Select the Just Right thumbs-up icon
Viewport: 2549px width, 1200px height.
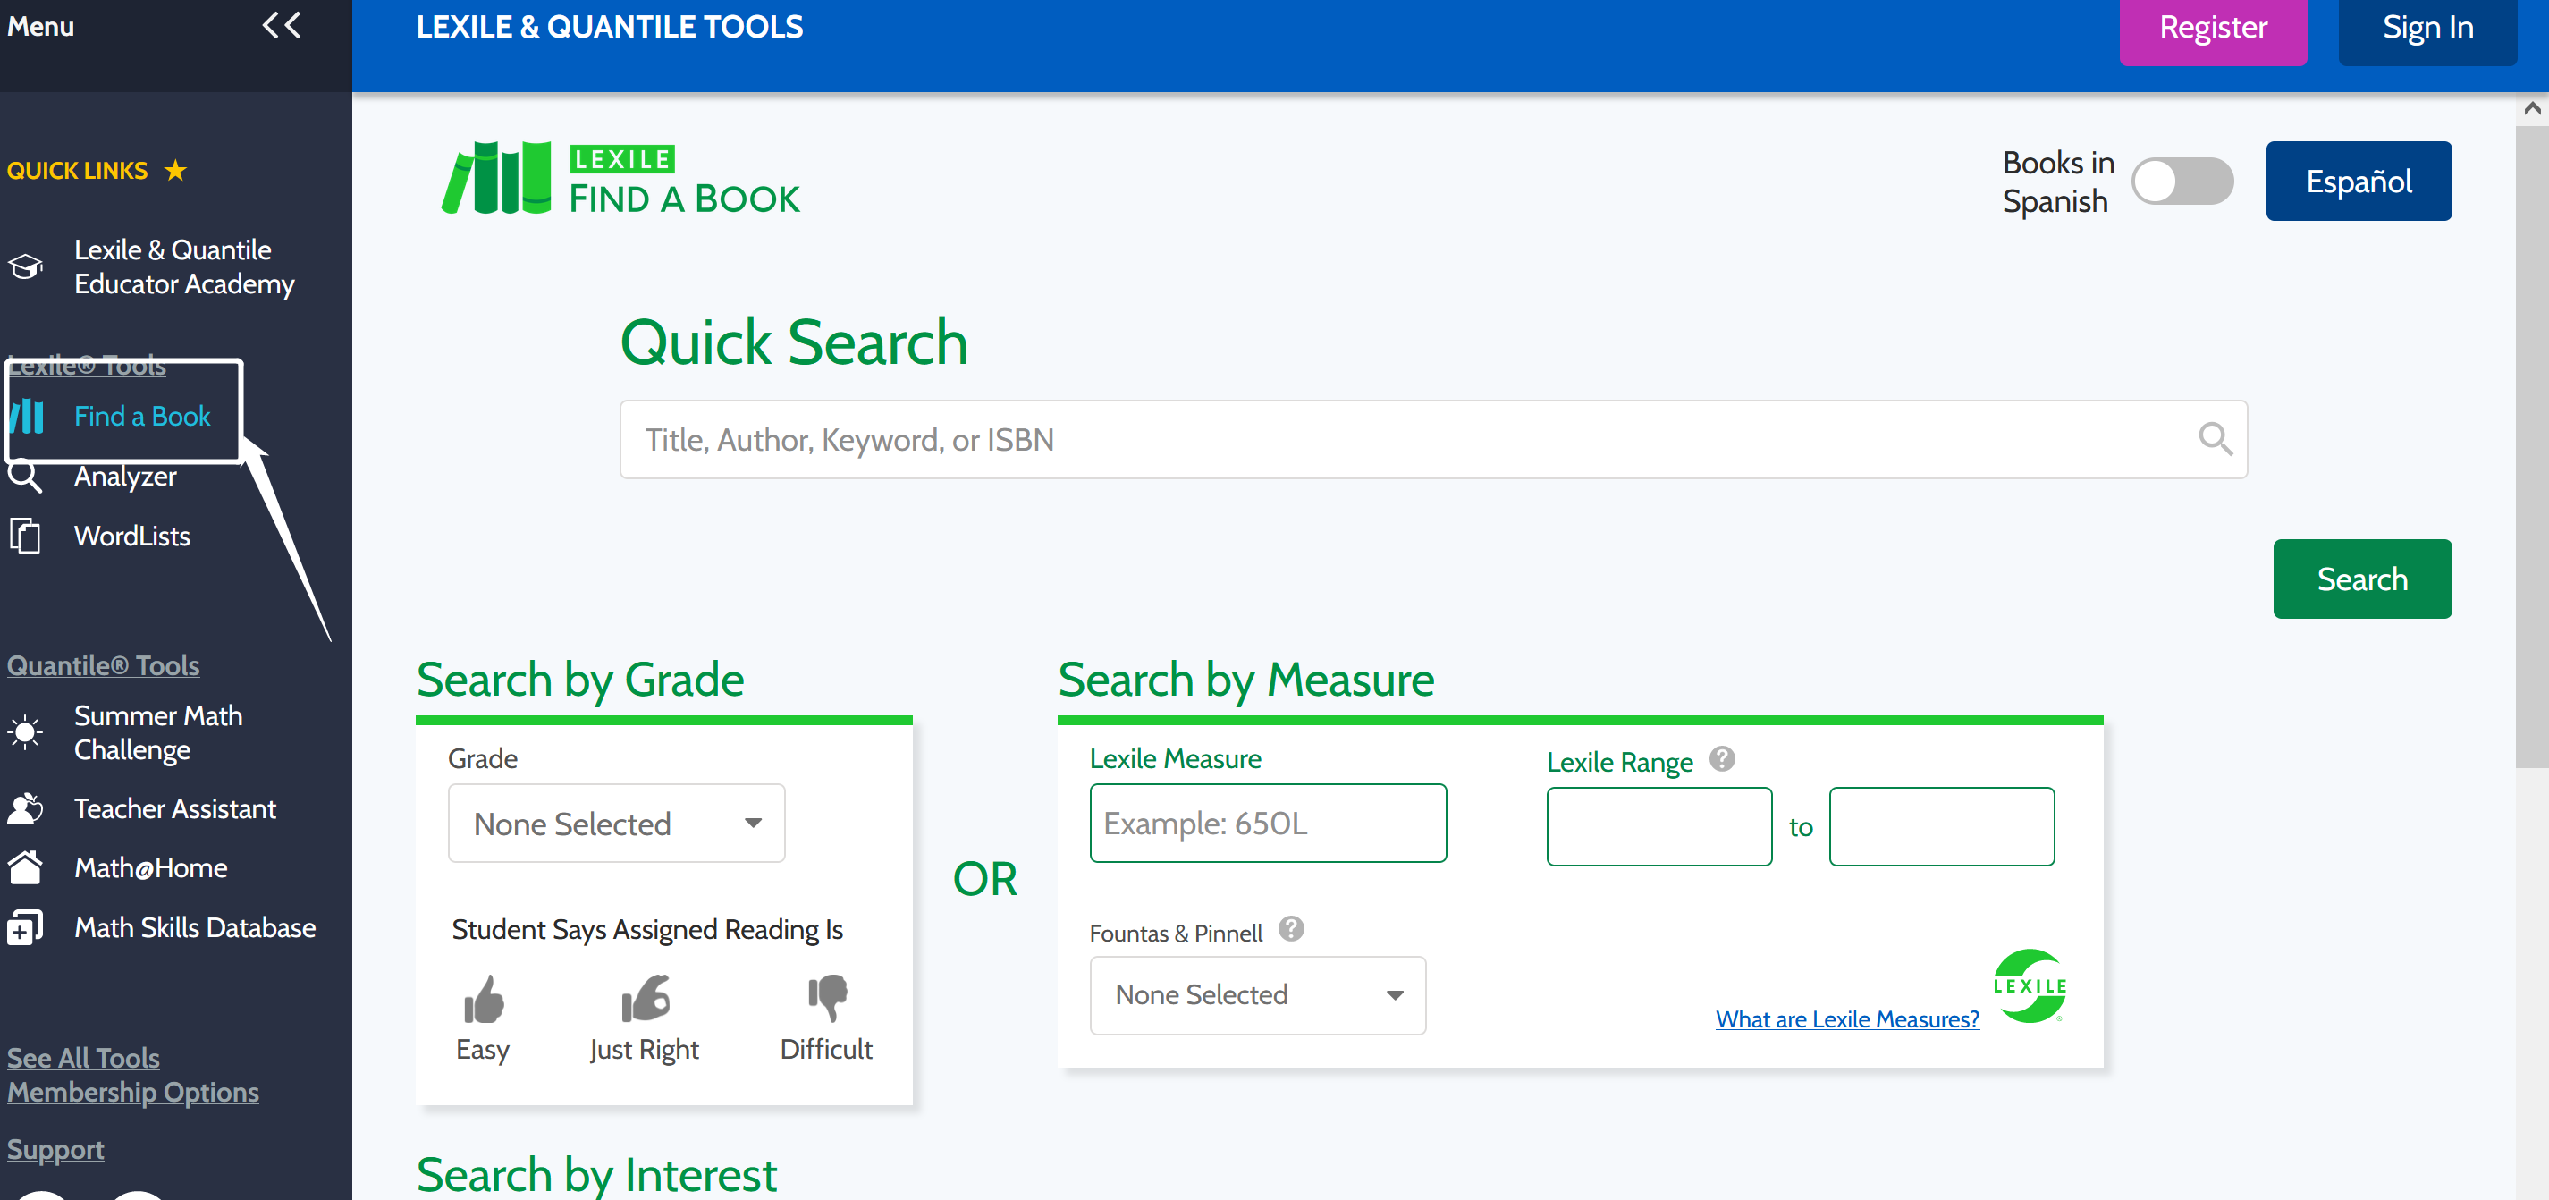click(646, 998)
